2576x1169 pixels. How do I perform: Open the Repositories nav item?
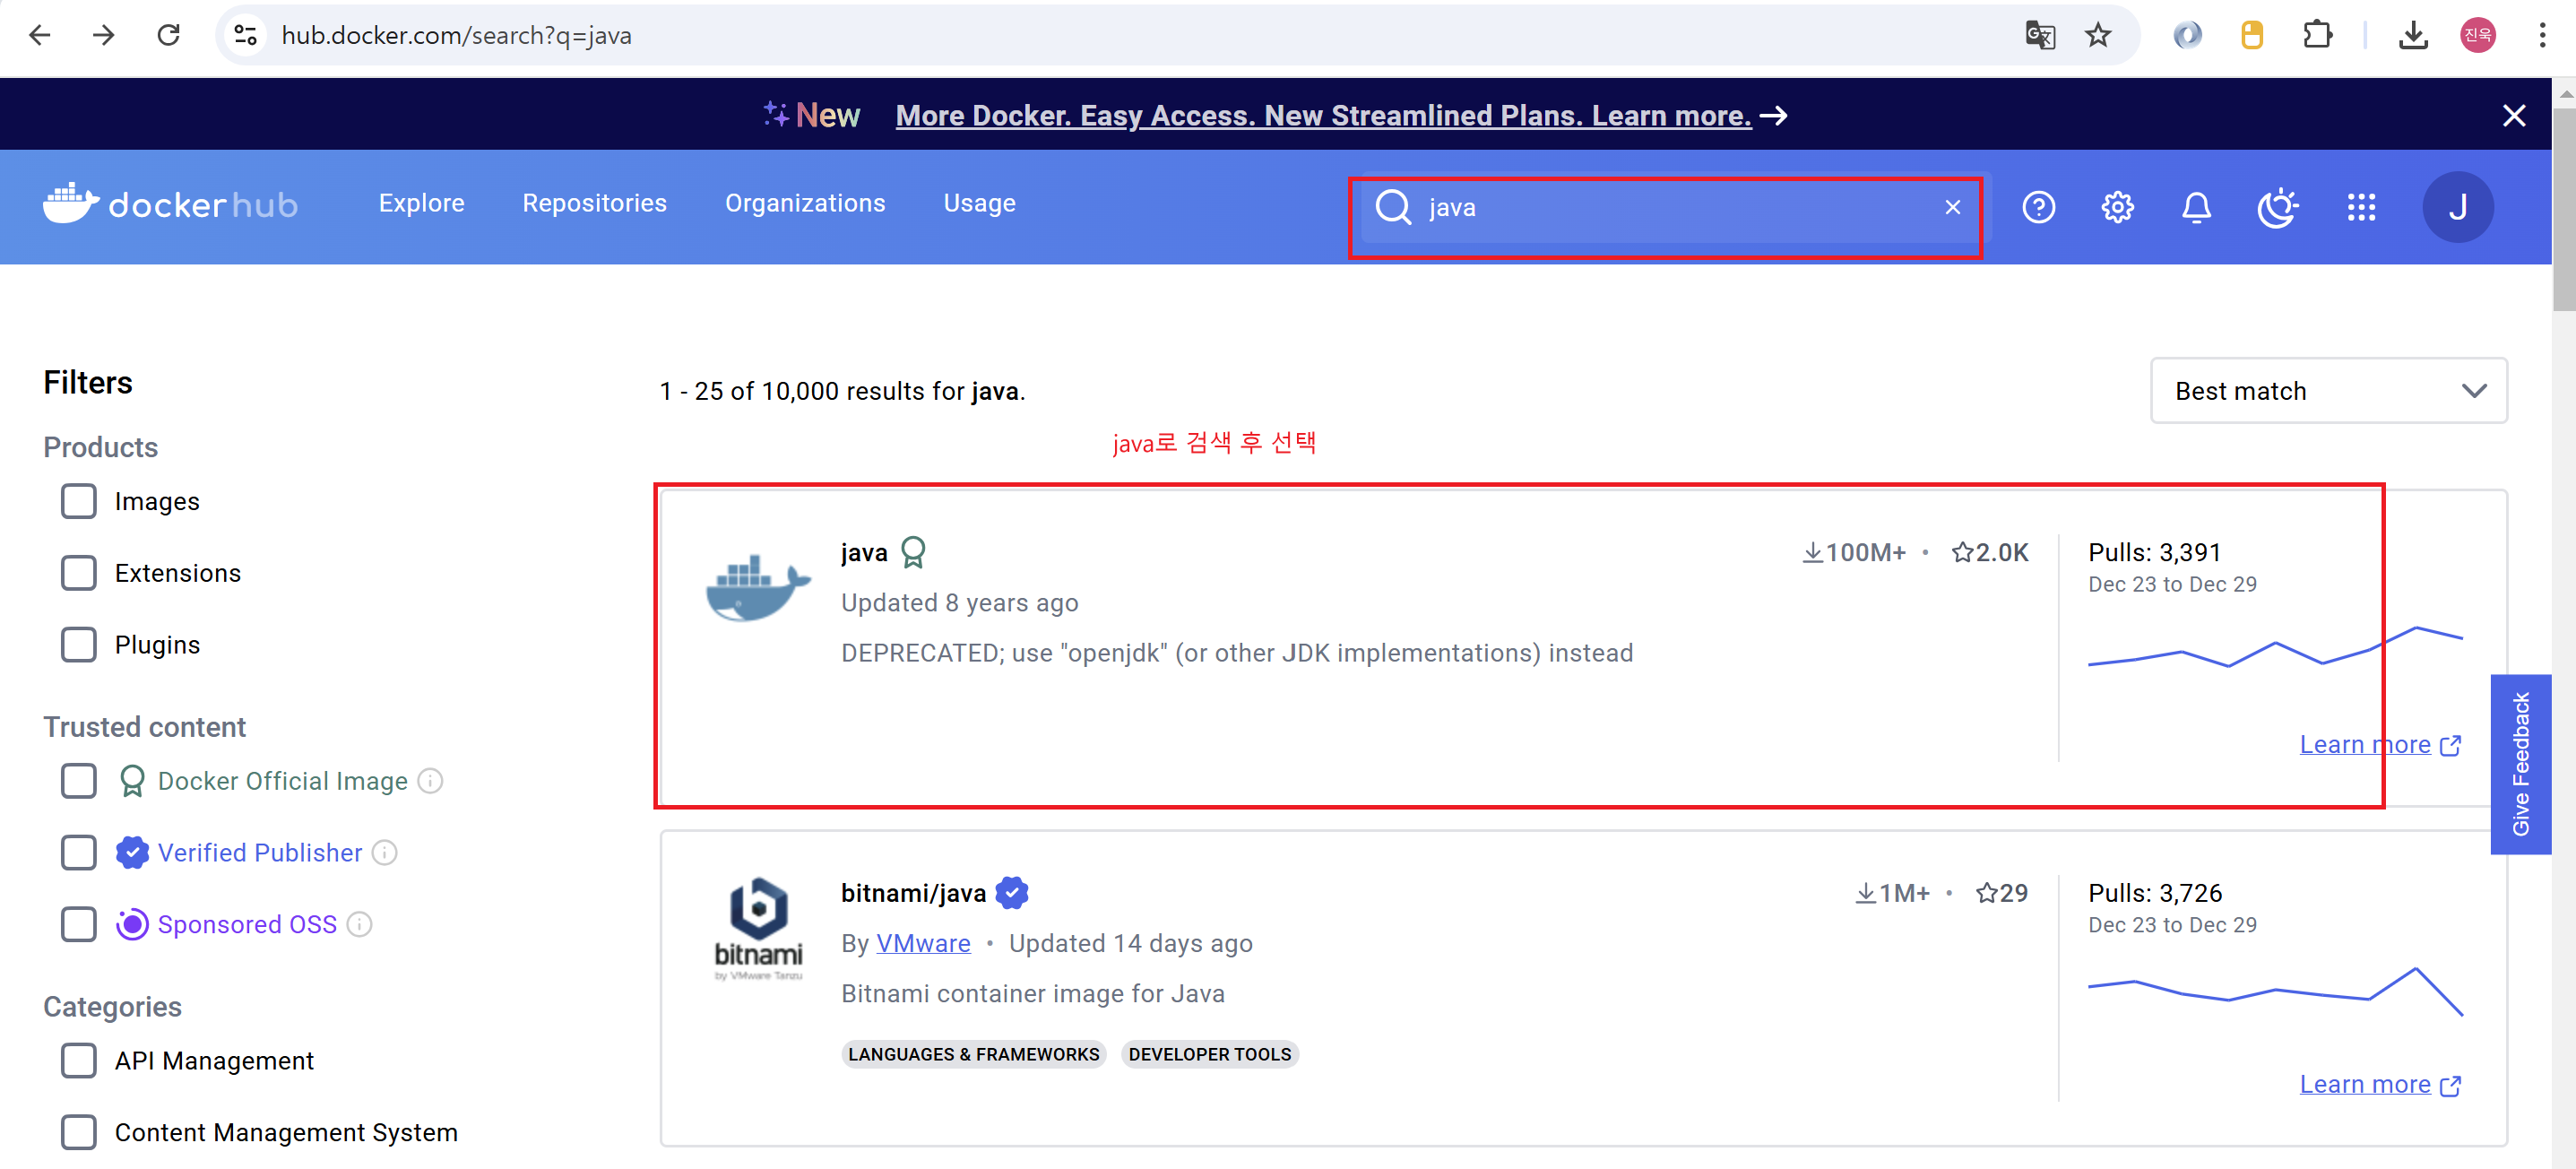594,203
